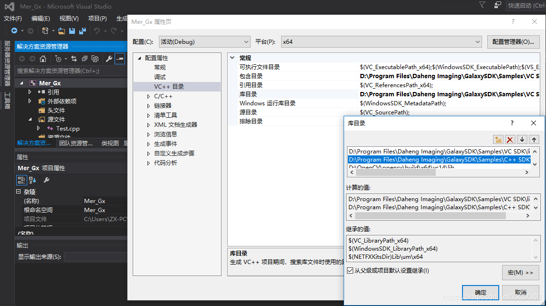Click the Properties wrench in Solution Explorer toolbar

[109, 59]
